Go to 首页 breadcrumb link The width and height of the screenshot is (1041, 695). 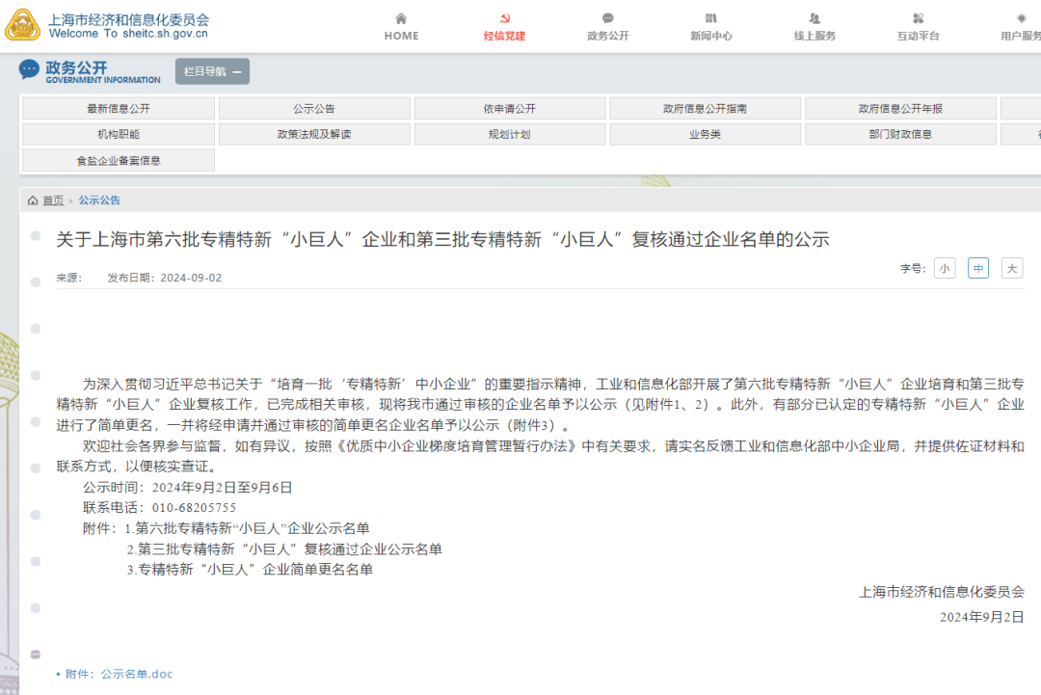click(x=53, y=200)
